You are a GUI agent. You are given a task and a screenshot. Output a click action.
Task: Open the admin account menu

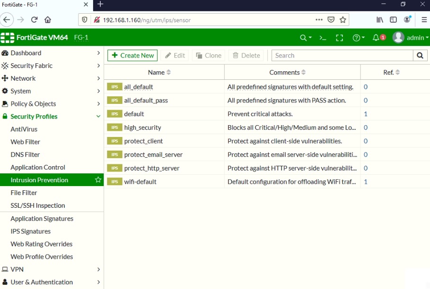409,37
